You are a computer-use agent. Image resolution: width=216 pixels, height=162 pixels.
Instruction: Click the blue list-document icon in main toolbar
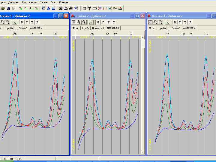coord(43,8)
